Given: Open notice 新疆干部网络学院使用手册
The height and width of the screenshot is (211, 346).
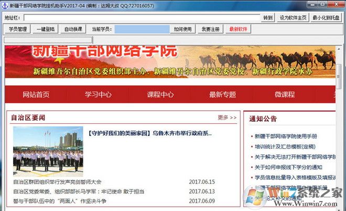Looking at the screenshot, I should point(286,136).
